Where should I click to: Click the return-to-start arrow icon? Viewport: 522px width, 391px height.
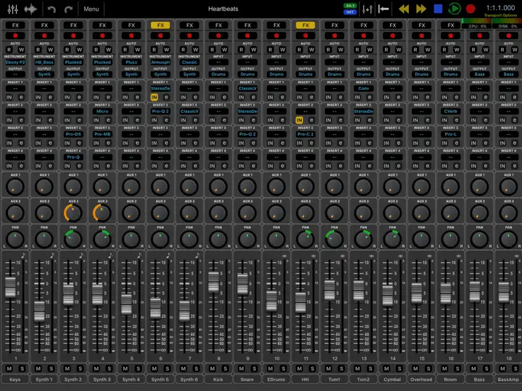click(384, 9)
